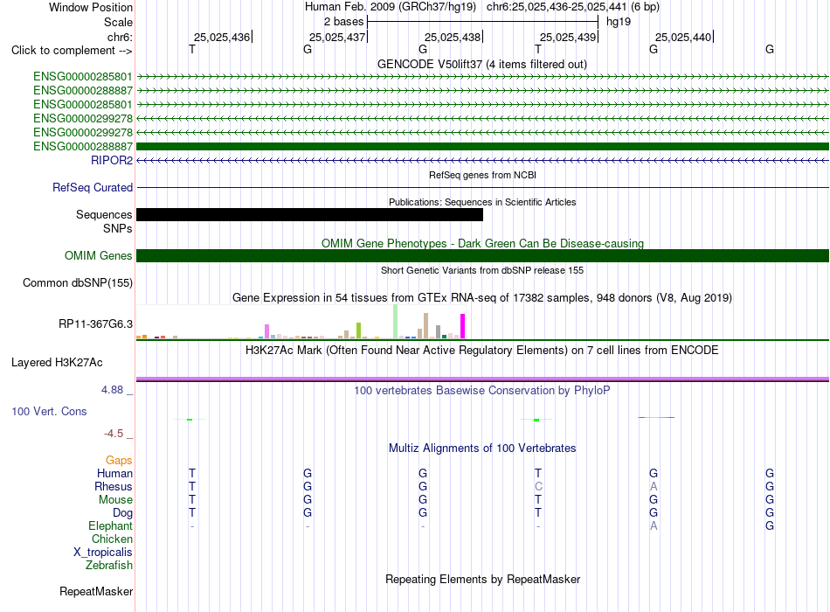Select the Scale label
The width and height of the screenshot is (830, 612).
click(118, 22)
